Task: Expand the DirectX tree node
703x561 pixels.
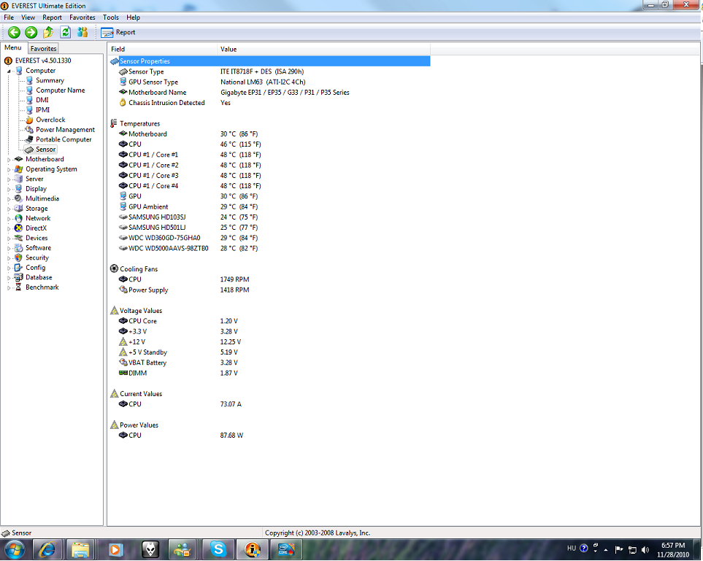Action: 9,228
